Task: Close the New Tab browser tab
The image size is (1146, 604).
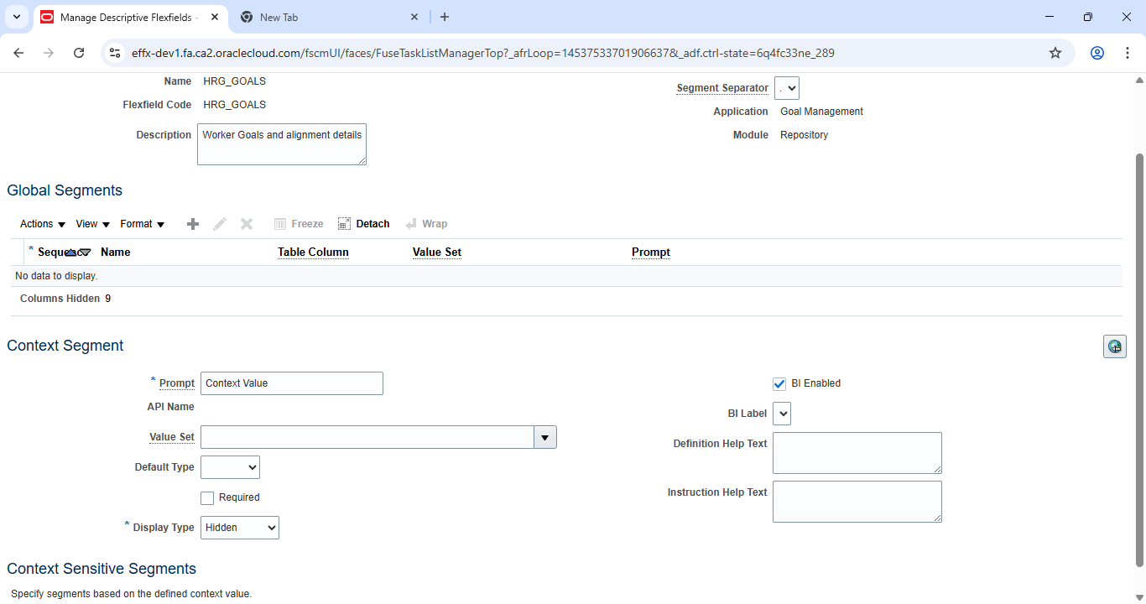Action: point(414,17)
